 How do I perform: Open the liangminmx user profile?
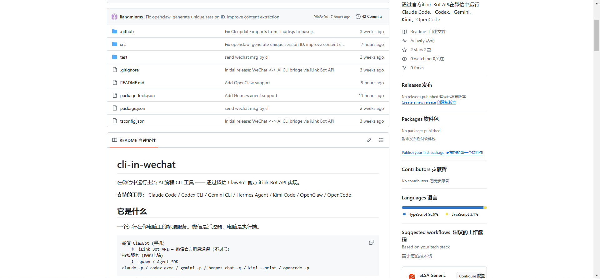point(132,17)
